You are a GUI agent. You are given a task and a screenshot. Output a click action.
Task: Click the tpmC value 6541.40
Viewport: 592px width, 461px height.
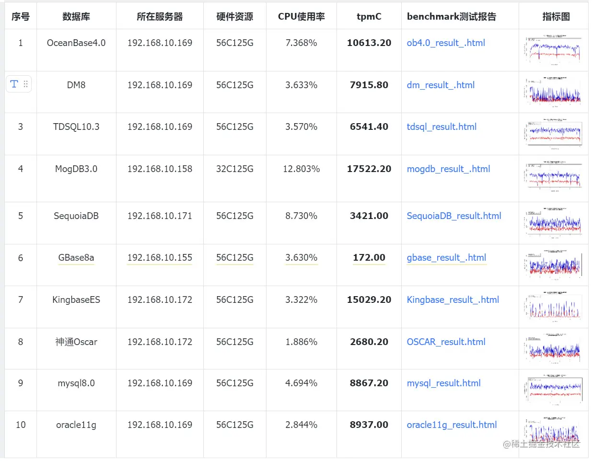[x=369, y=127]
